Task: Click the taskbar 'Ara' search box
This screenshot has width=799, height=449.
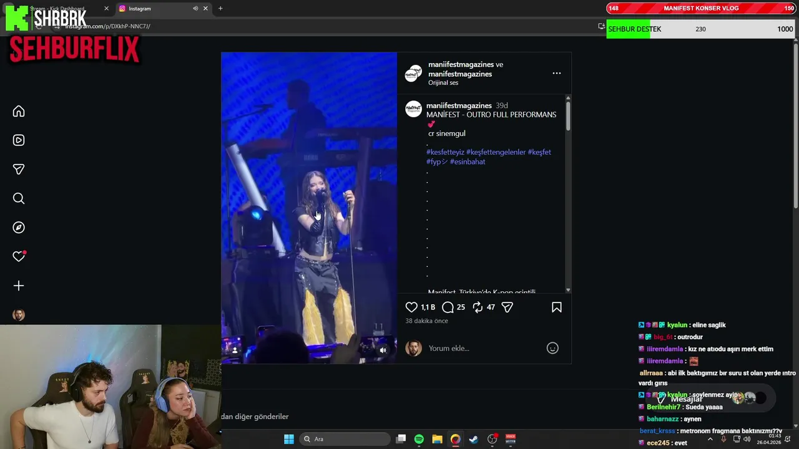Action: pos(345,439)
